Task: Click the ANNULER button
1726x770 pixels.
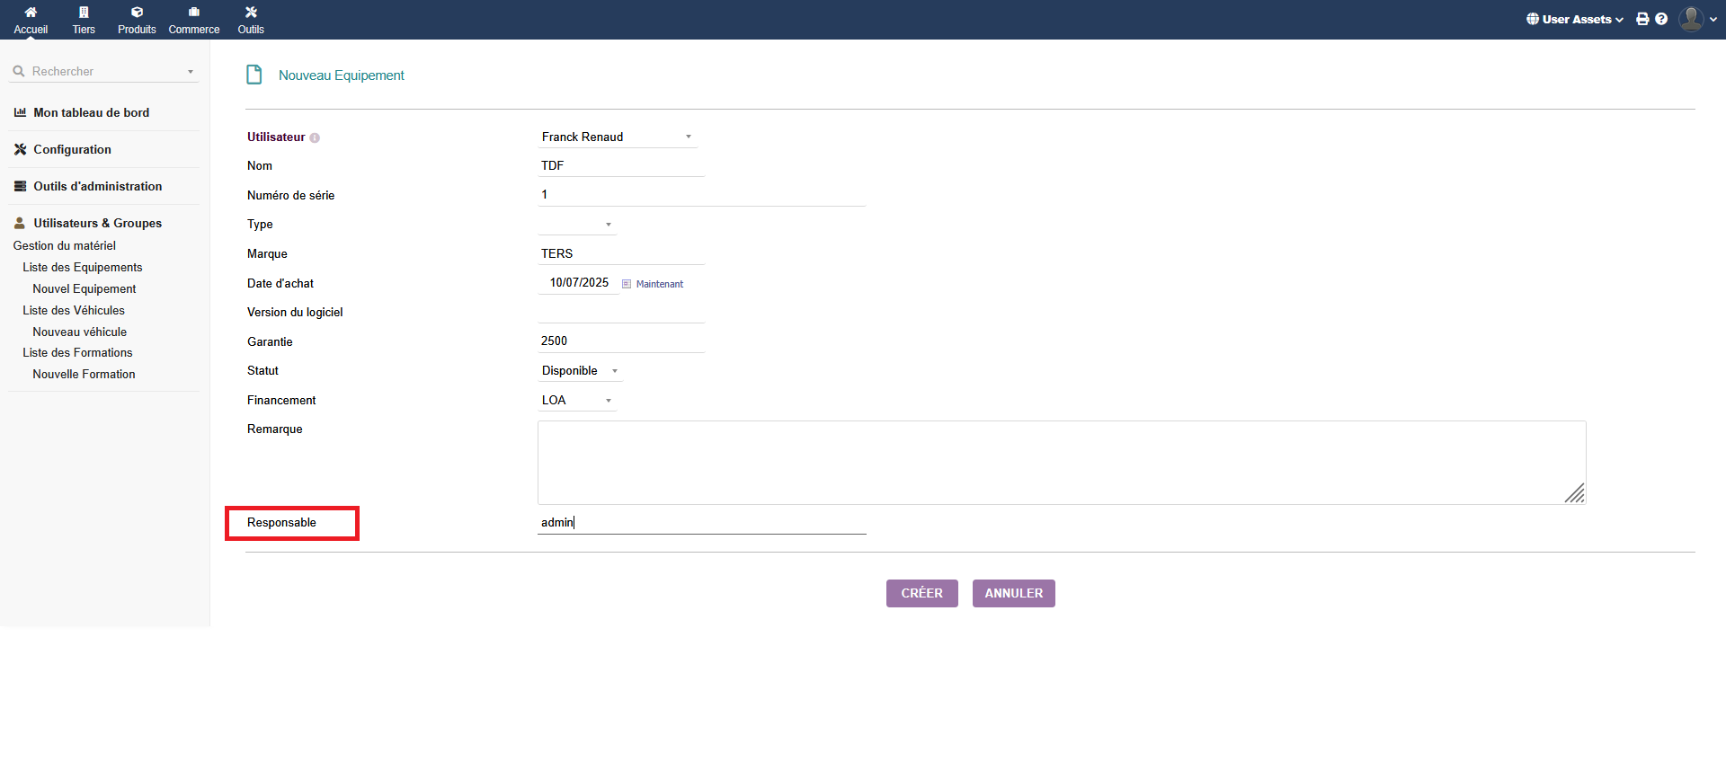Action: point(1013,594)
